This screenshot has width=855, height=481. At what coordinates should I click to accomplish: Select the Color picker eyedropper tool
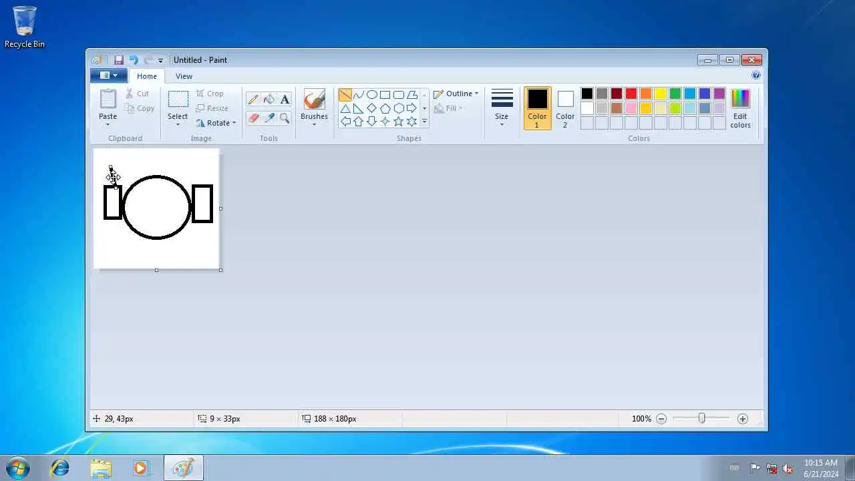(x=269, y=118)
